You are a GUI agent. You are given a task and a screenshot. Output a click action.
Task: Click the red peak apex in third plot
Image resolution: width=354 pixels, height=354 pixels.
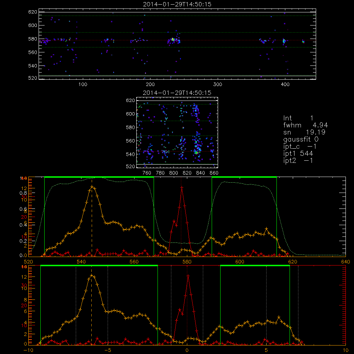(182, 187)
